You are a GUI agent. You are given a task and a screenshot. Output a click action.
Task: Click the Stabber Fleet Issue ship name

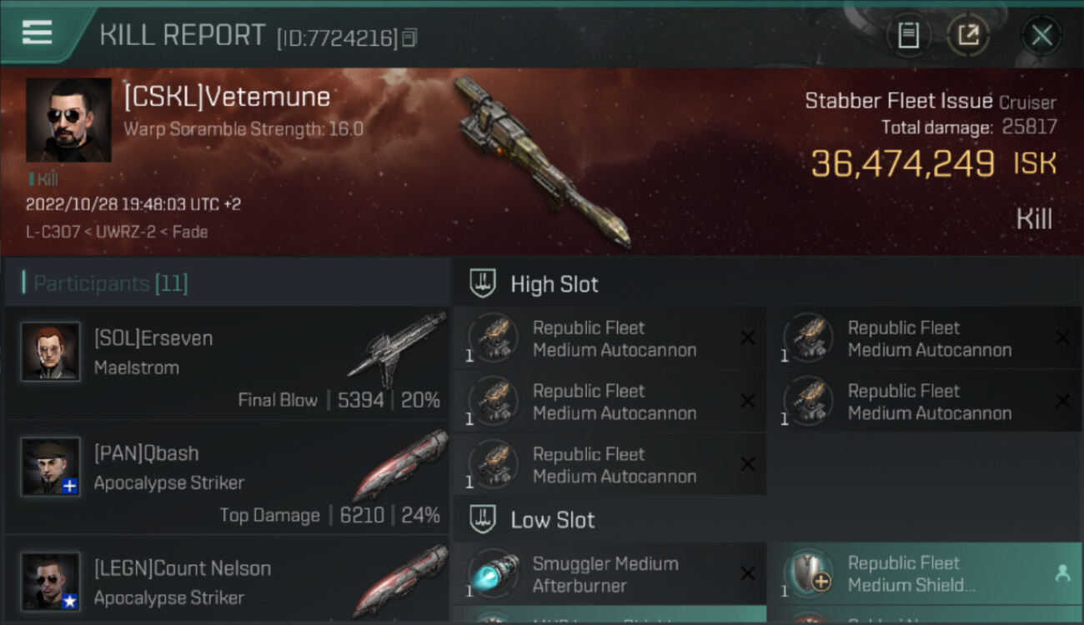pyautogui.click(x=899, y=101)
